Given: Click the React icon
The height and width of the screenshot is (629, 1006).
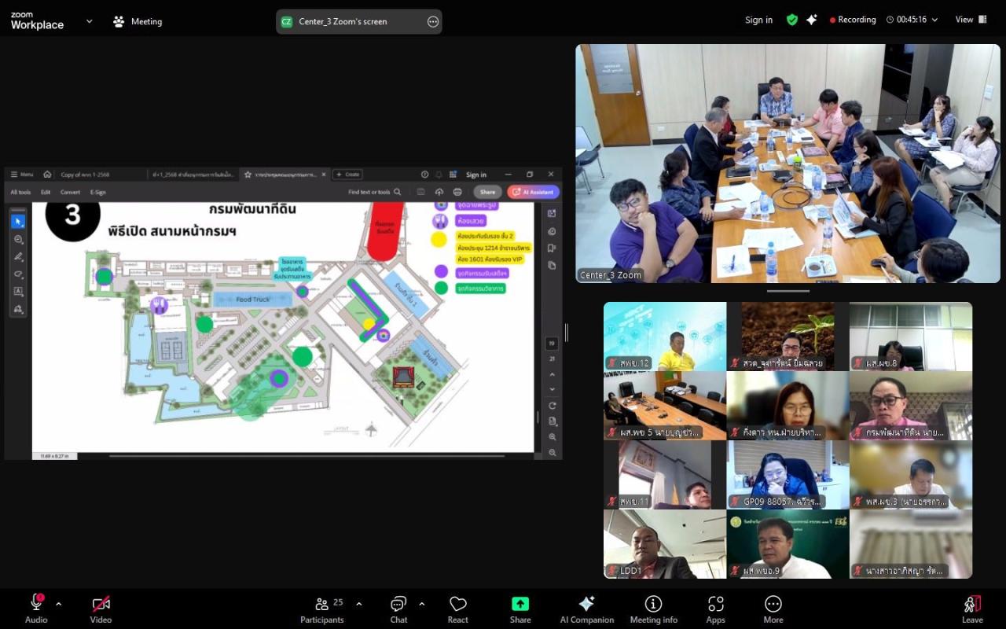Looking at the screenshot, I should (458, 609).
